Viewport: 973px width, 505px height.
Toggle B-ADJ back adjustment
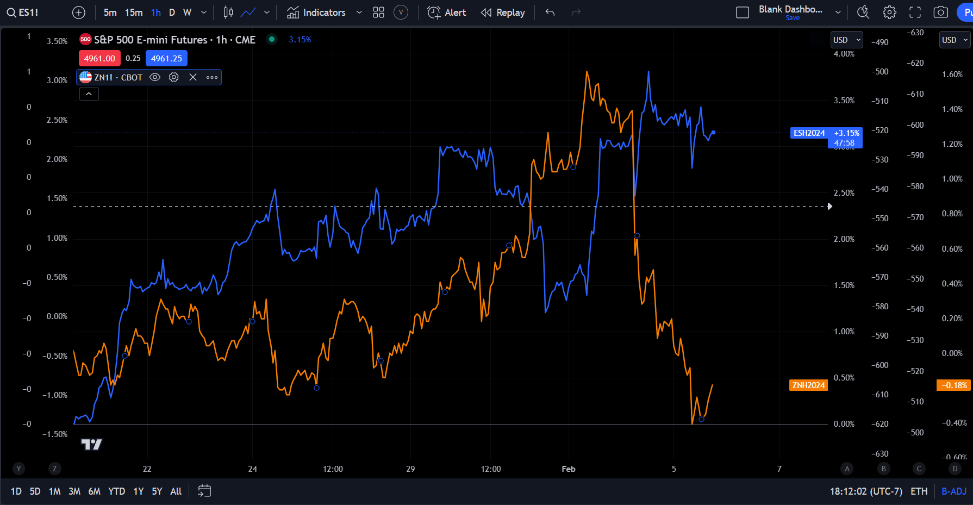pyautogui.click(x=954, y=491)
